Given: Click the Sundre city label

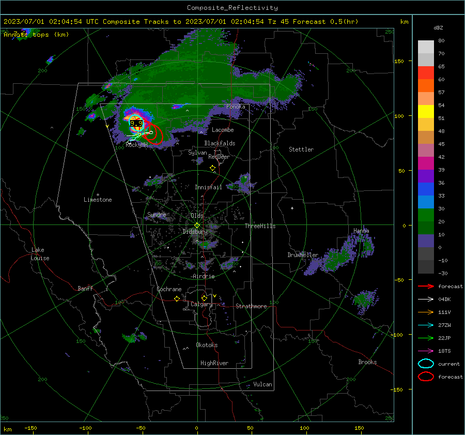Looking at the screenshot, I should tap(157, 214).
